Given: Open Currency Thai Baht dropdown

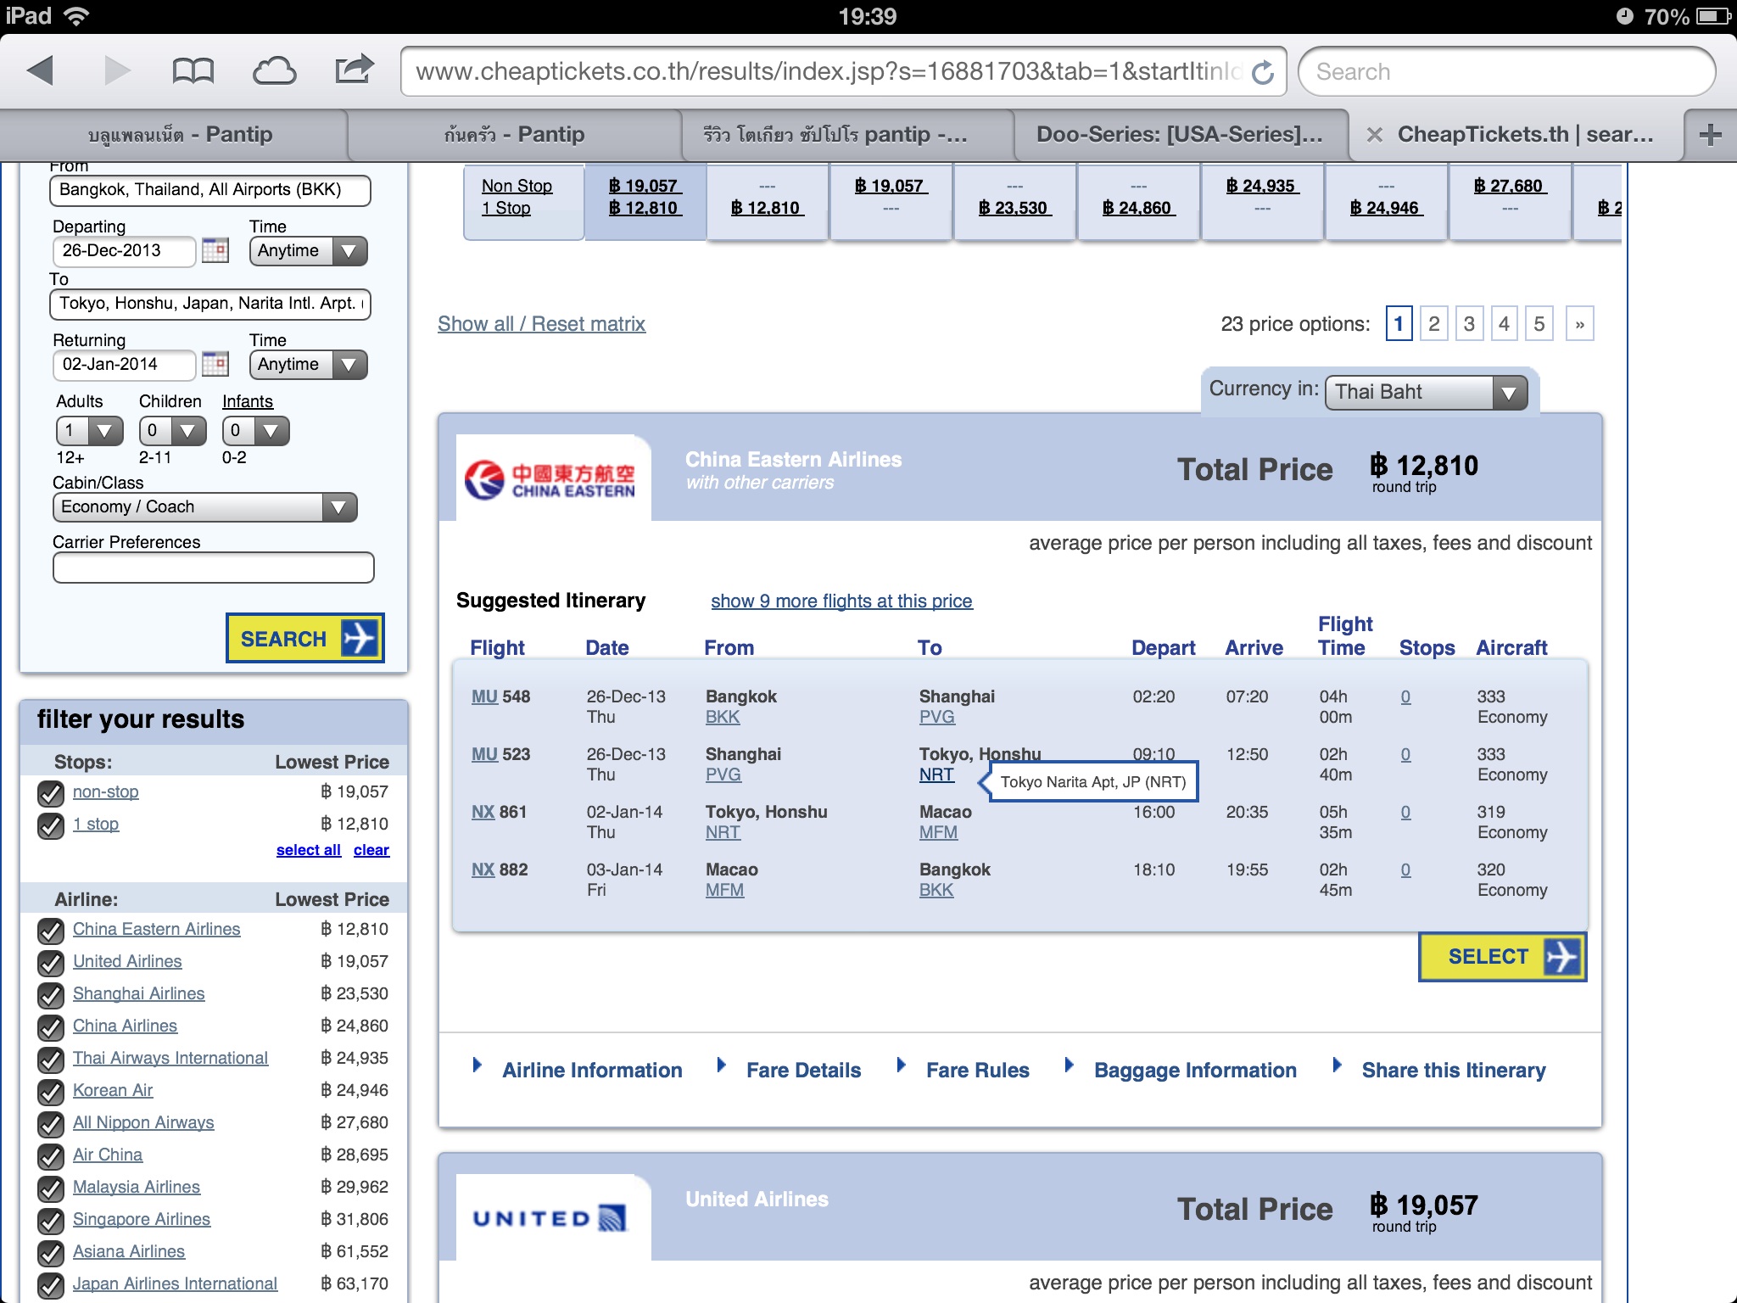Looking at the screenshot, I should point(1427,392).
